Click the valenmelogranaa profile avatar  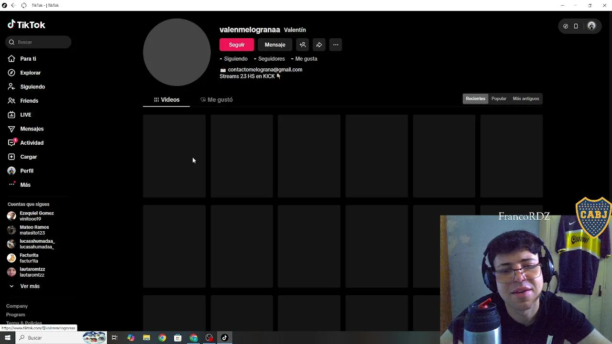point(177,52)
